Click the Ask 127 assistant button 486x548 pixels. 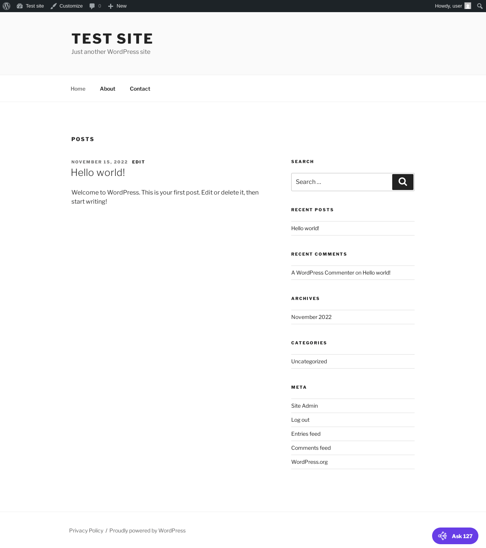(455, 536)
